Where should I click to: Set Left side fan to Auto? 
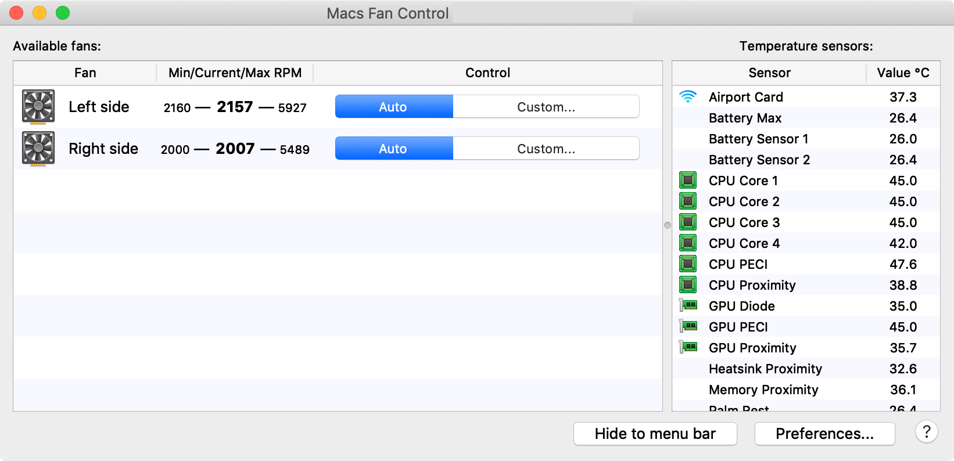tap(394, 107)
